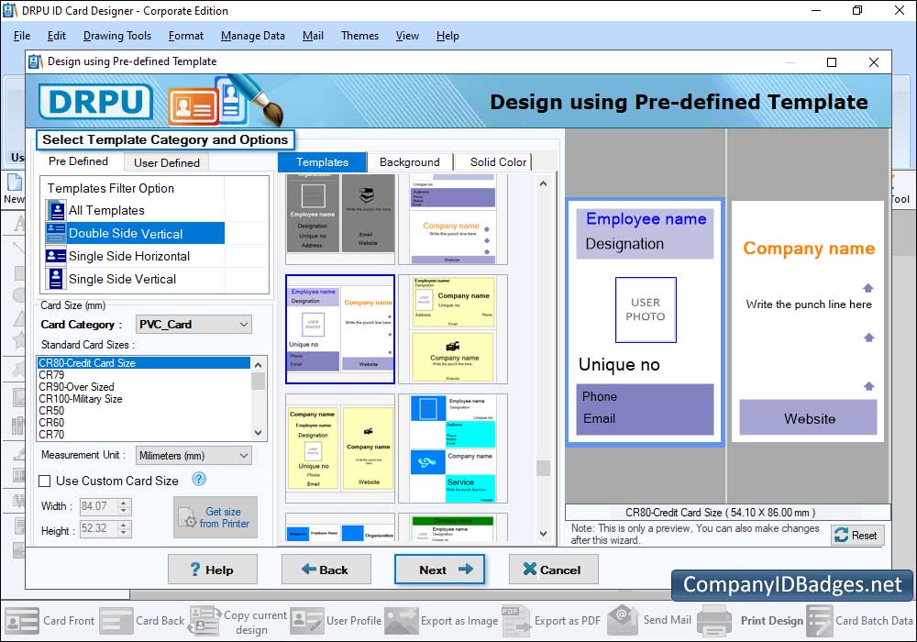
Task: Click the Cancel button
Action: click(x=553, y=570)
